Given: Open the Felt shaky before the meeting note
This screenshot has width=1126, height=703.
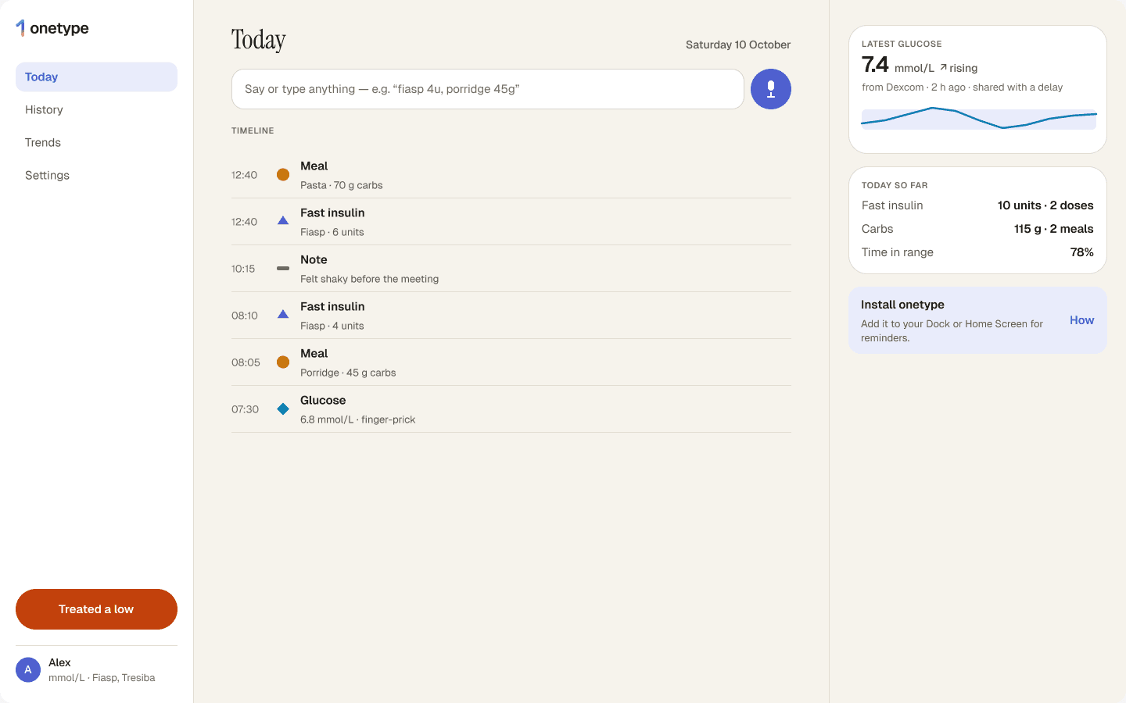Looking at the screenshot, I should (x=511, y=269).
